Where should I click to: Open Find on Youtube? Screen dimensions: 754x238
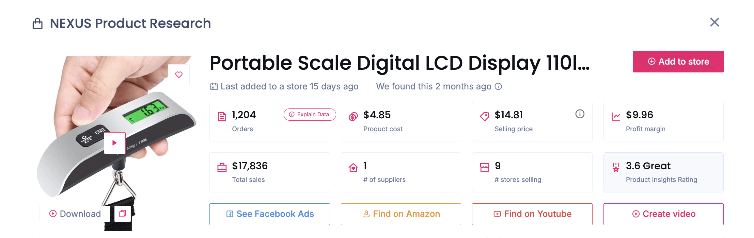click(x=532, y=214)
